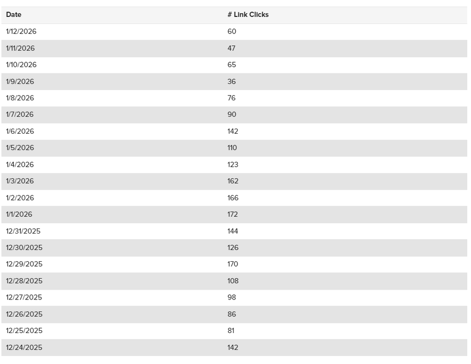Select the 12/24/2025 date cell
The image size is (471, 364).
click(x=24, y=348)
